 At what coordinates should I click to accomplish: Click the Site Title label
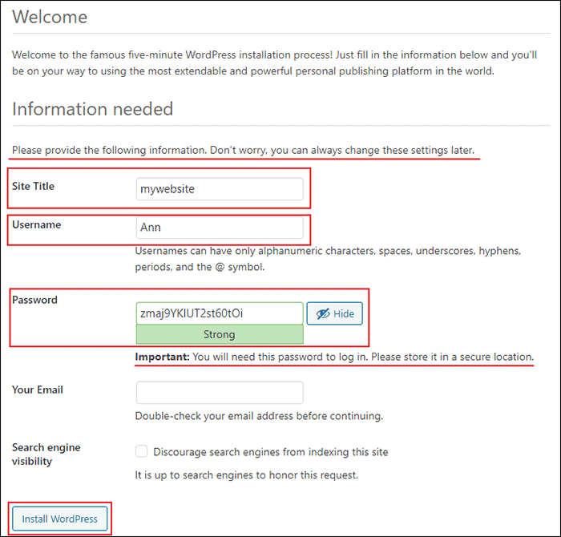pyautogui.click(x=34, y=186)
